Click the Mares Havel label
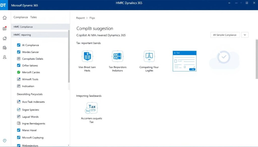Screen dimensions: 258x147 point(29,130)
